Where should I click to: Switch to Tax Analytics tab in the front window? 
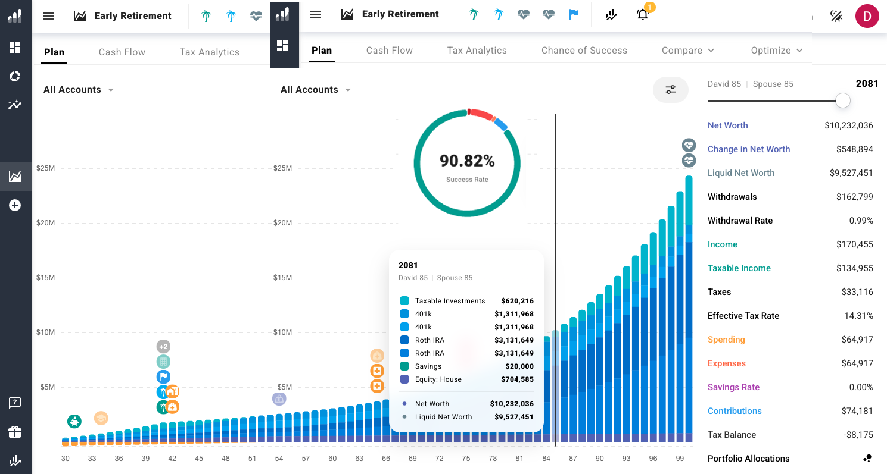tap(477, 51)
